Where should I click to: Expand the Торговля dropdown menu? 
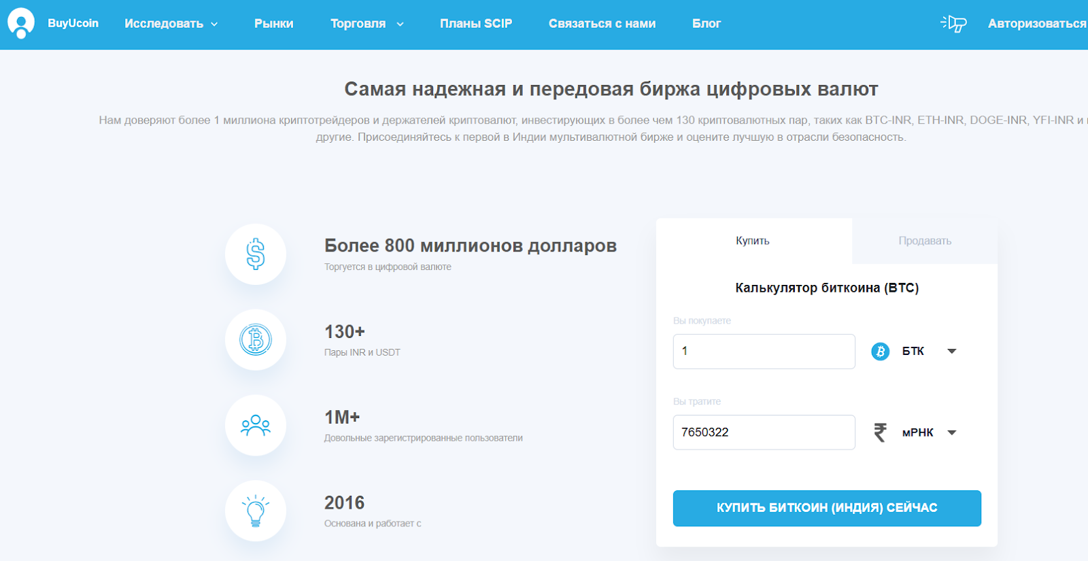[367, 24]
